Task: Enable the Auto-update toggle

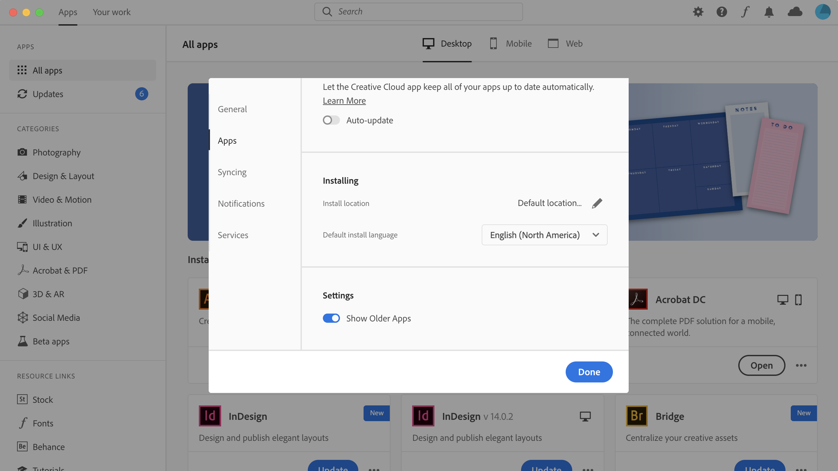Action: tap(331, 120)
